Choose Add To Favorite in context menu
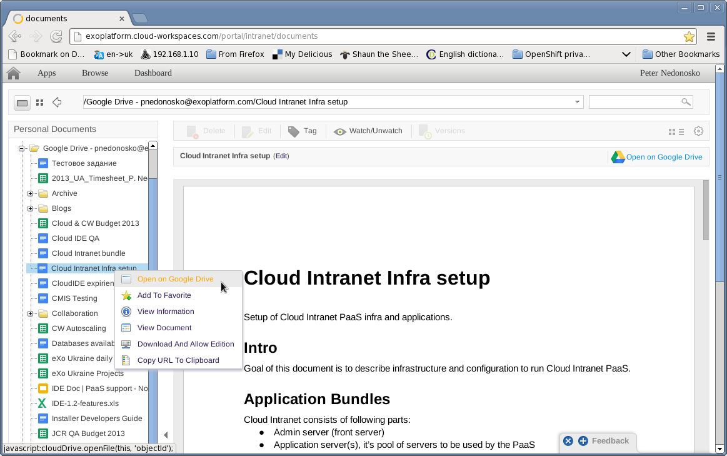The image size is (727, 456). [x=179, y=295]
